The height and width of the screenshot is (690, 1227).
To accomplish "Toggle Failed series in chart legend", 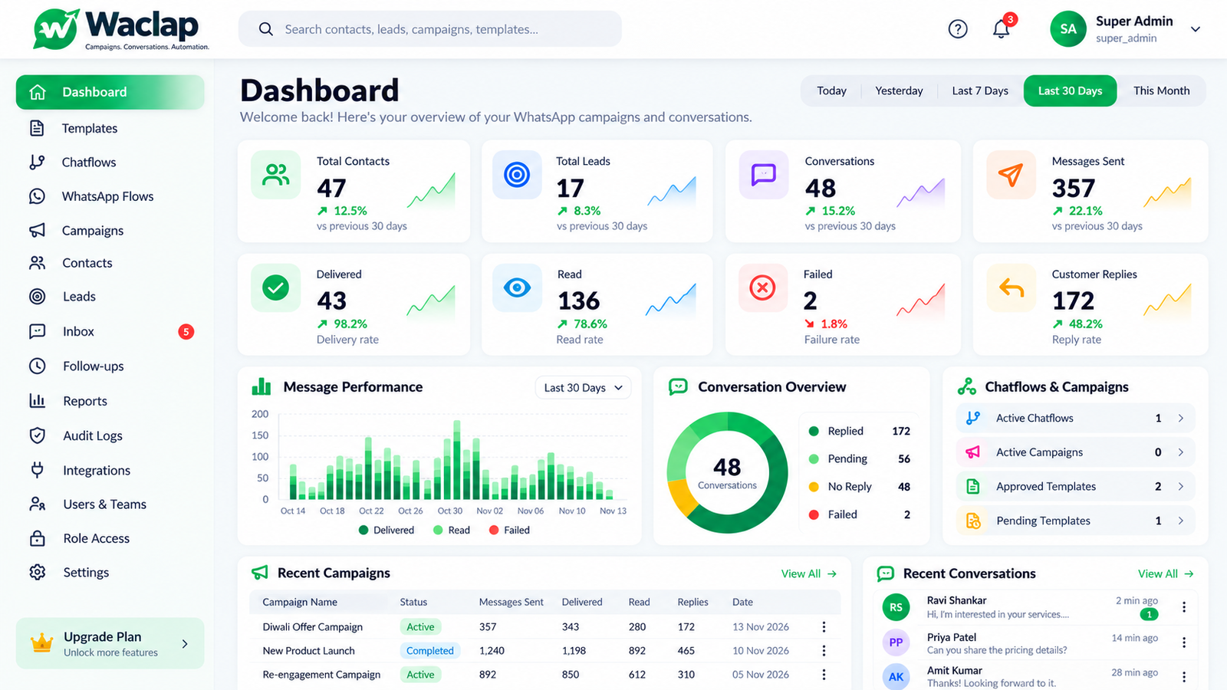I will click(509, 530).
